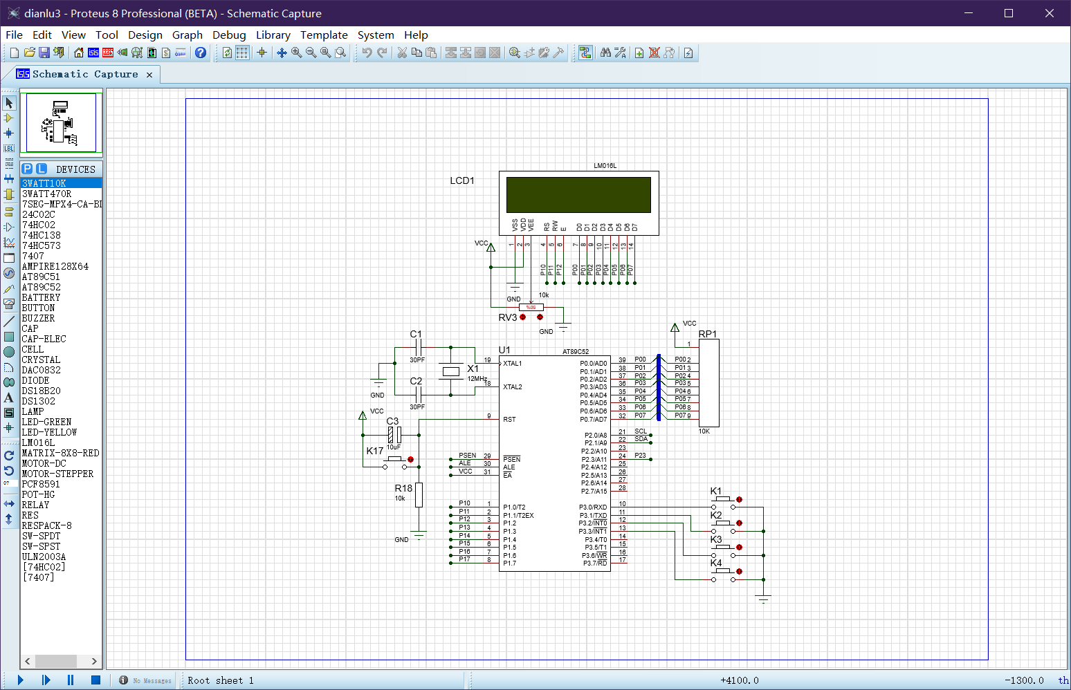Pick parts from libraries icon
The image size is (1071, 690).
point(514,53)
